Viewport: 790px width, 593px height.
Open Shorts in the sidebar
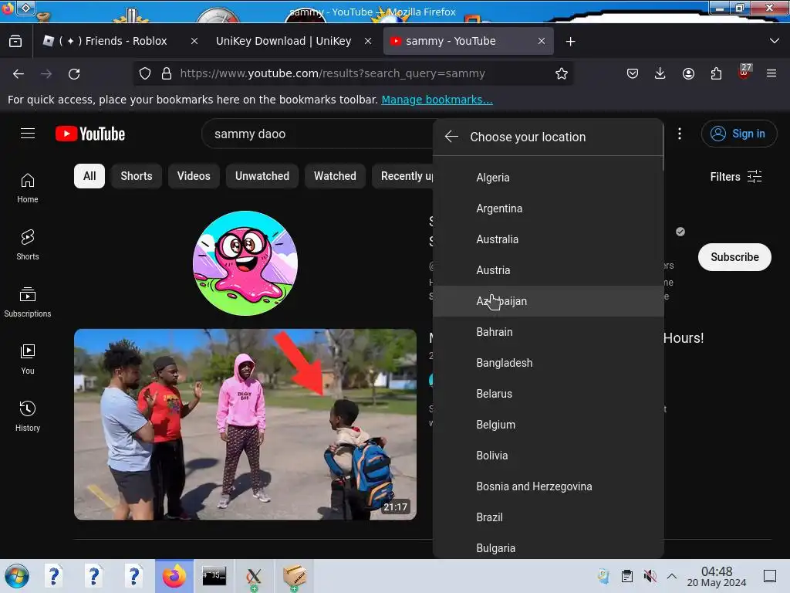coord(28,245)
